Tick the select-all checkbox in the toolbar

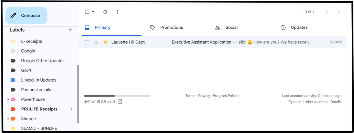pyautogui.click(x=87, y=12)
